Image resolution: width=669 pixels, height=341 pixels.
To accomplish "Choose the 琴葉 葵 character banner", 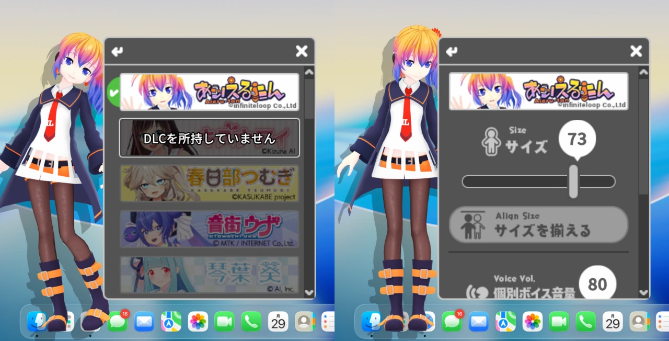I will pyautogui.click(x=210, y=274).
